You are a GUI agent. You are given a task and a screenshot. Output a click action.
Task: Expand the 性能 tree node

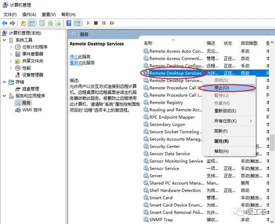(x=11, y=68)
